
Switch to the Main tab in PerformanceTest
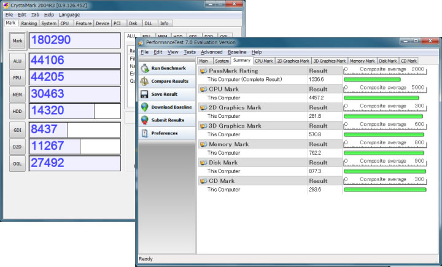[x=204, y=61]
